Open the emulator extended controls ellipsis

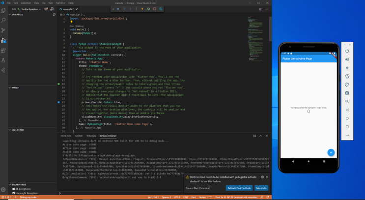click(x=347, y=135)
